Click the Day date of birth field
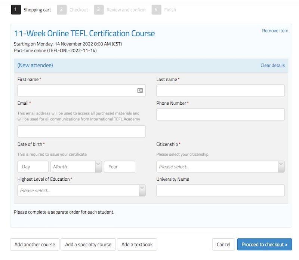This screenshot has width=299, height=260. [x=33, y=166]
